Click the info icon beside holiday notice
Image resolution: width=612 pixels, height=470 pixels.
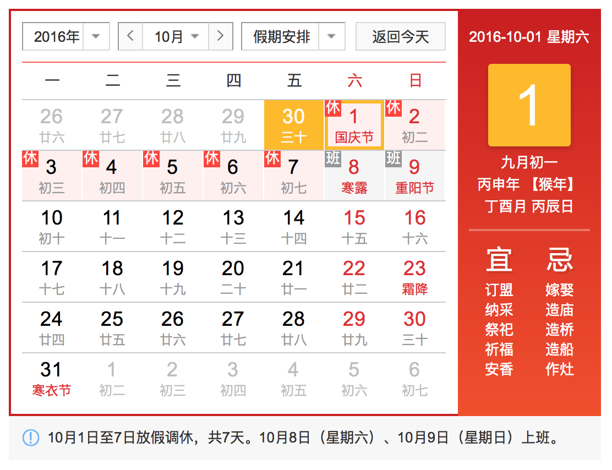tap(31, 438)
